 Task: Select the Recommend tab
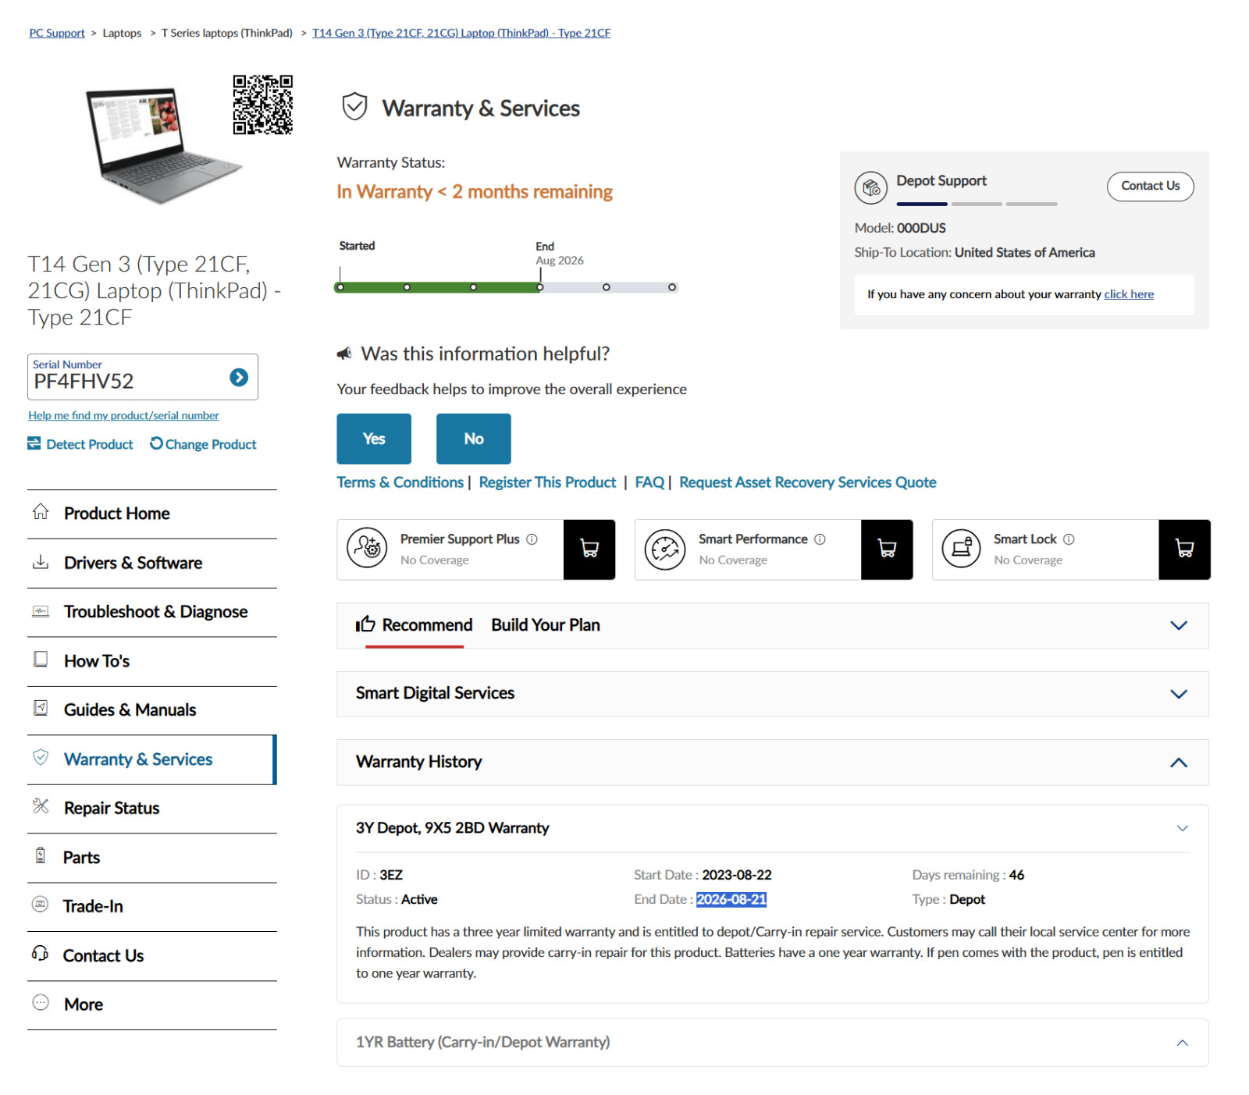[x=415, y=625]
